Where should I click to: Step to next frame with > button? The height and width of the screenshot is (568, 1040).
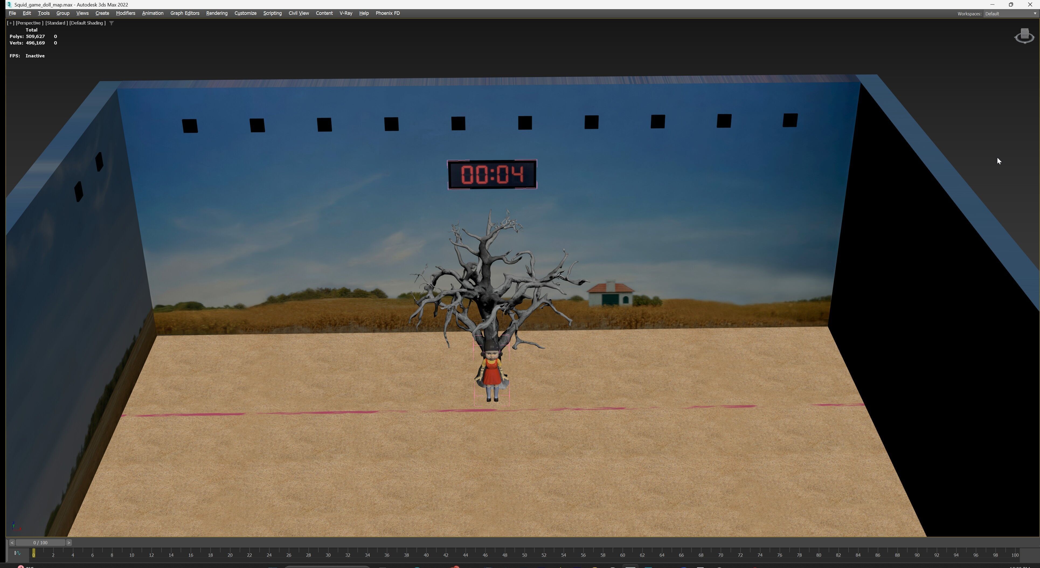(x=69, y=543)
